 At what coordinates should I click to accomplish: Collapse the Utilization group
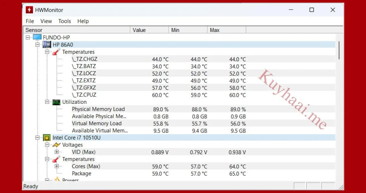(x=47, y=102)
